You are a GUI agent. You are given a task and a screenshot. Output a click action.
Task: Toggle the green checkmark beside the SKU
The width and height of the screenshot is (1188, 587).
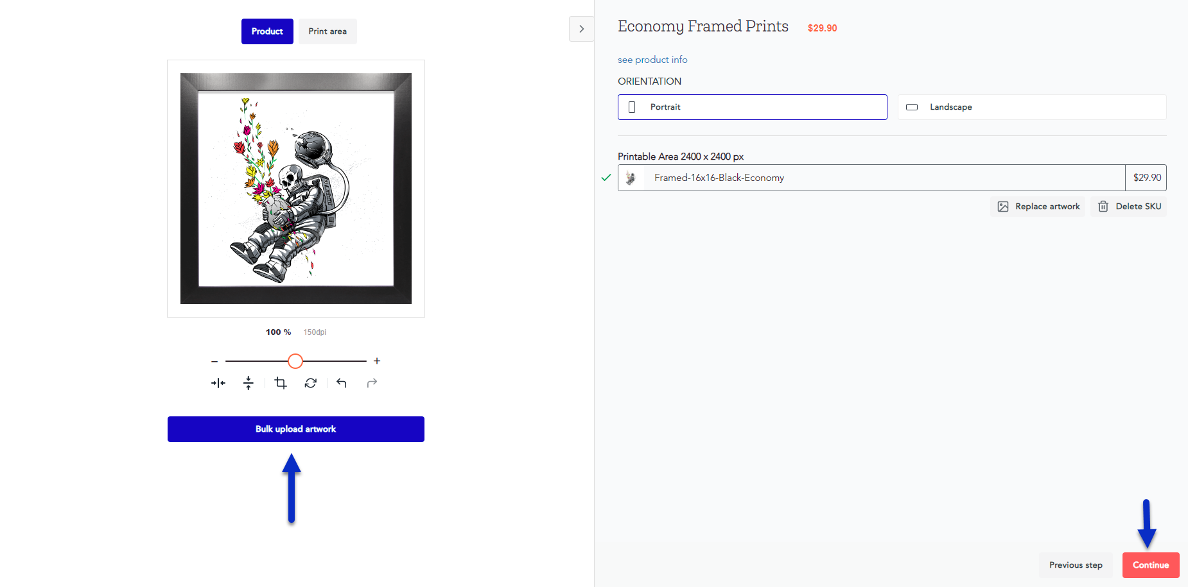(606, 178)
